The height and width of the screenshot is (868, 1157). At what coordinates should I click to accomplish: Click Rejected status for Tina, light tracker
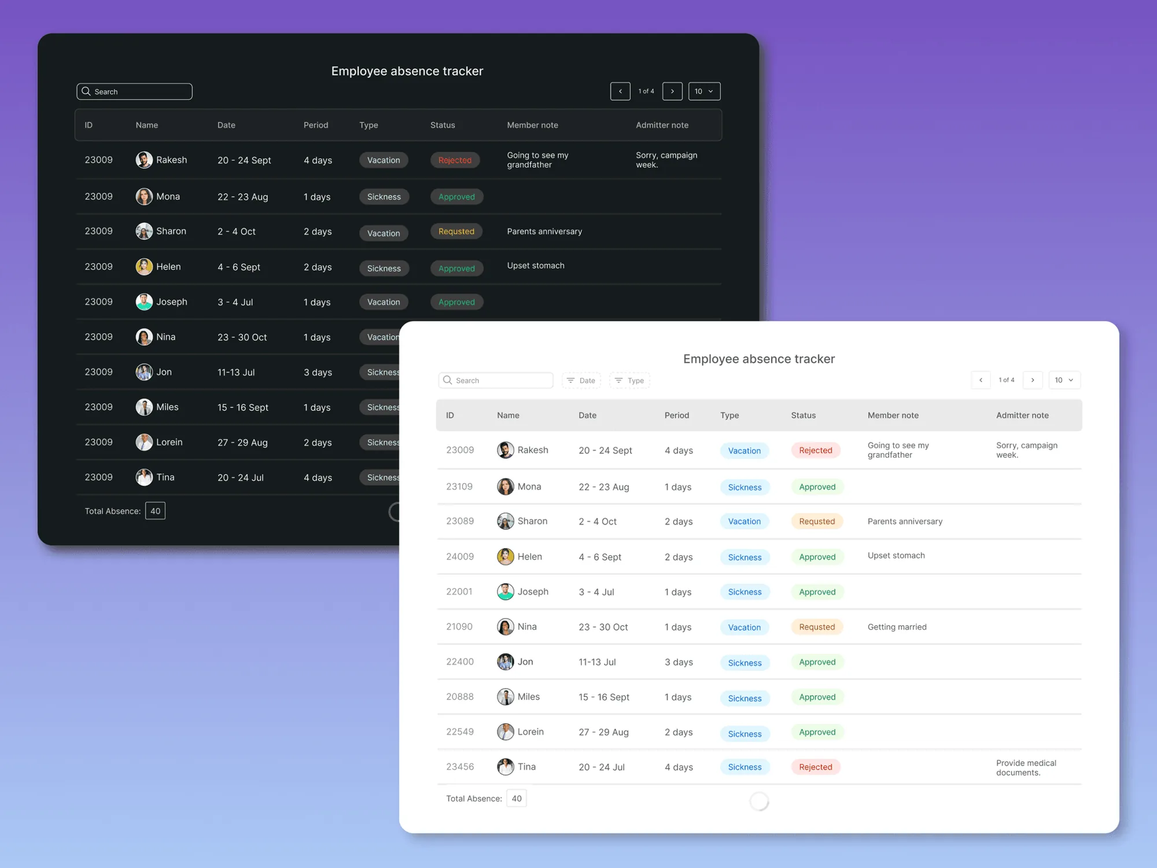pyautogui.click(x=816, y=767)
